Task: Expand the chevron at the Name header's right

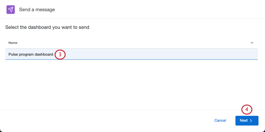Action: click(x=252, y=43)
